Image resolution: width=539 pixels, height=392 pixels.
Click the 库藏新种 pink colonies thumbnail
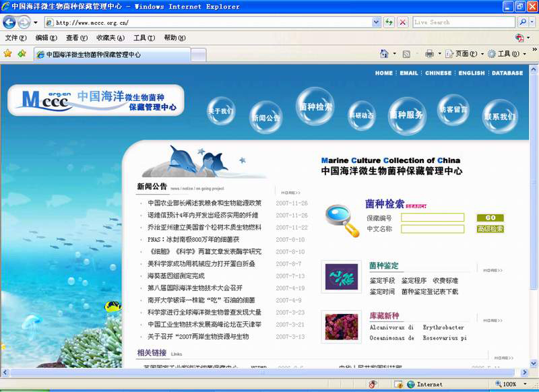click(342, 327)
